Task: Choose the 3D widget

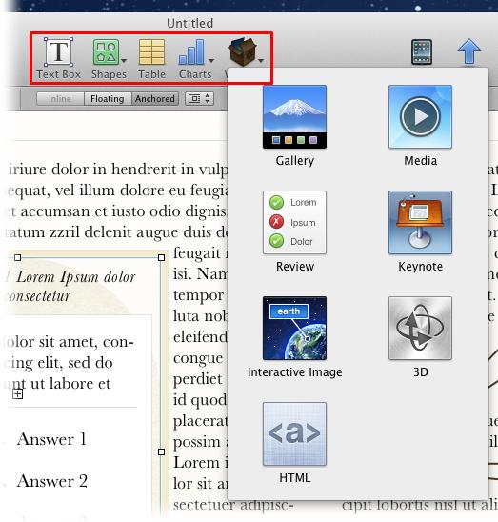Action: 420,329
